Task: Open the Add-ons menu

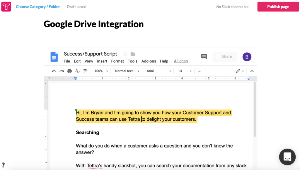Action: click(149, 61)
